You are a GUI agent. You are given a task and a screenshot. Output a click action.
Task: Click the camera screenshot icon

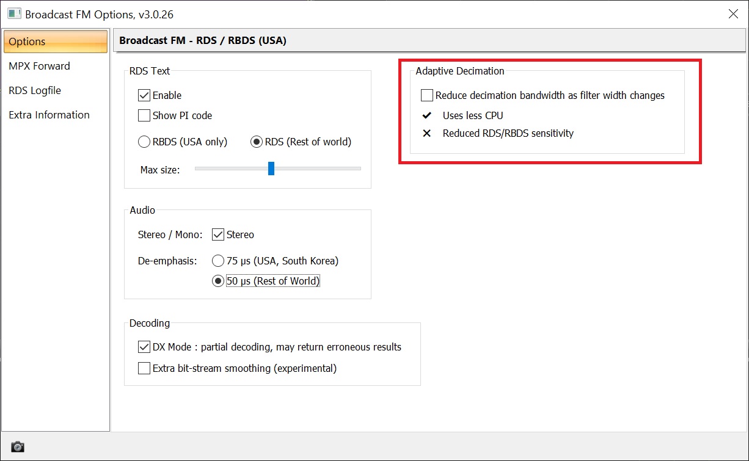(x=18, y=446)
